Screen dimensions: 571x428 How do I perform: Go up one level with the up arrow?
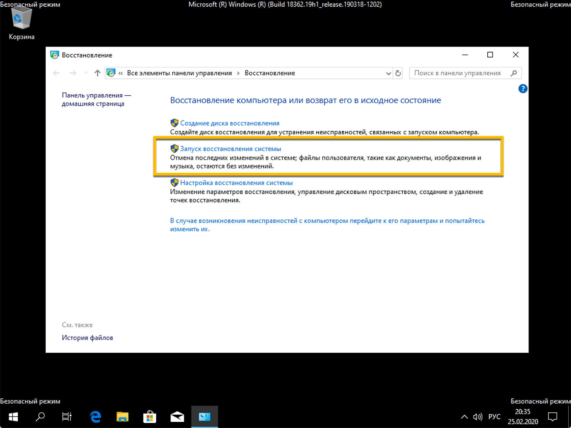97,73
